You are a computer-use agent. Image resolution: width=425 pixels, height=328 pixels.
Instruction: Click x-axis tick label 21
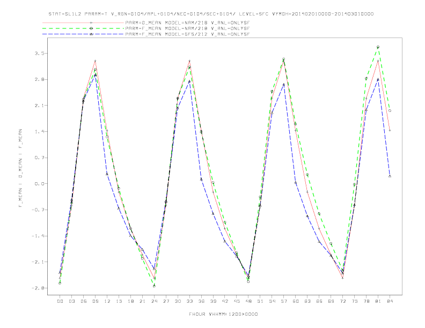142,301
